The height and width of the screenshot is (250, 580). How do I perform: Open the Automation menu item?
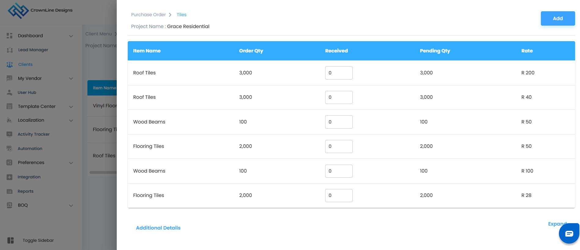(30, 148)
